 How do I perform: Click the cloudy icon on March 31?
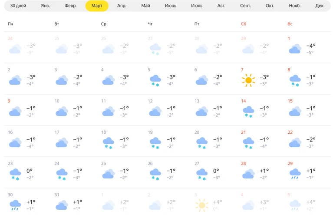62,205
